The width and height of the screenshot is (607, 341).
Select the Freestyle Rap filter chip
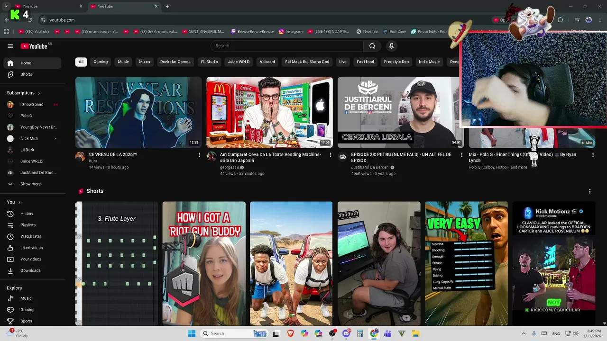tap(396, 62)
